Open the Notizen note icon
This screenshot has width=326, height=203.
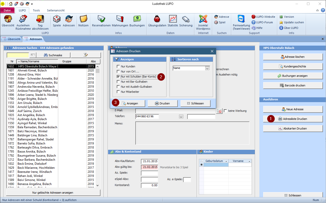[83, 21]
